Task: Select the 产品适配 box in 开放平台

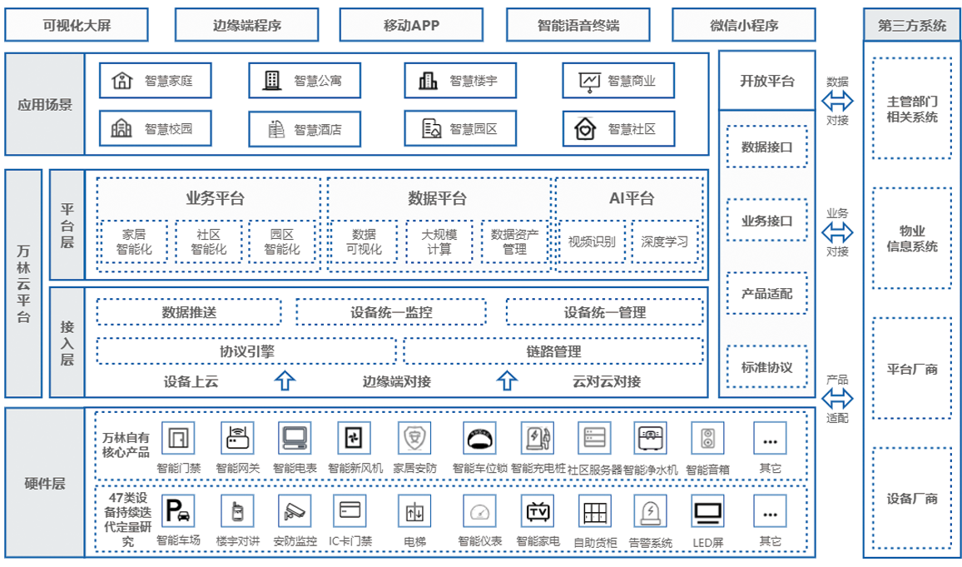Action: [767, 294]
